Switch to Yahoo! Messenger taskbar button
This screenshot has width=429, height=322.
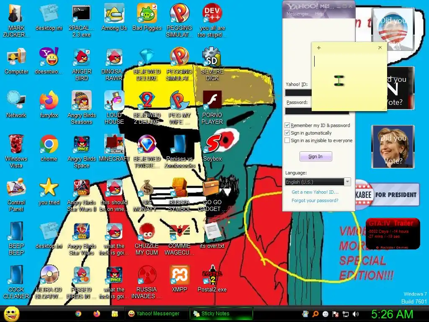point(157,314)
